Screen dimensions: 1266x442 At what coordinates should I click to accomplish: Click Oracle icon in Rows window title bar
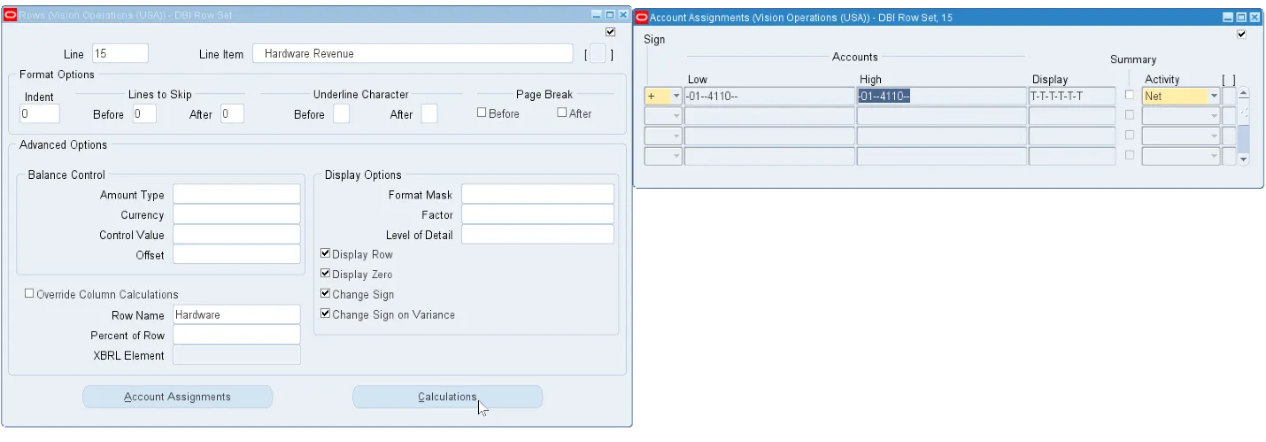click(x=11, y=15)
